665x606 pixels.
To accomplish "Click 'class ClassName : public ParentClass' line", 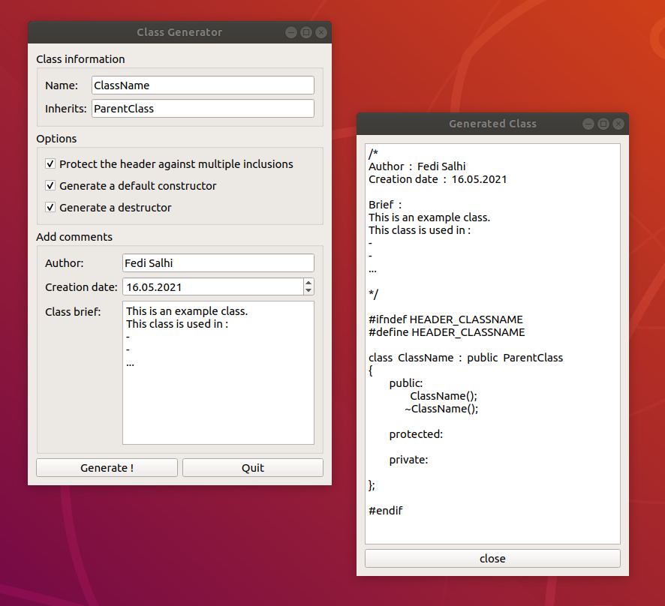I will [x=465, y=358].
